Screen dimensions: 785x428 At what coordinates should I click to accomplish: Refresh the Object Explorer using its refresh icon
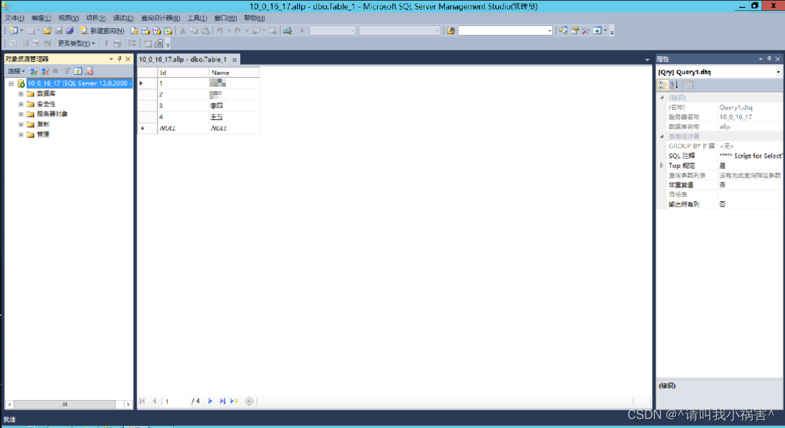coord(77,71)
